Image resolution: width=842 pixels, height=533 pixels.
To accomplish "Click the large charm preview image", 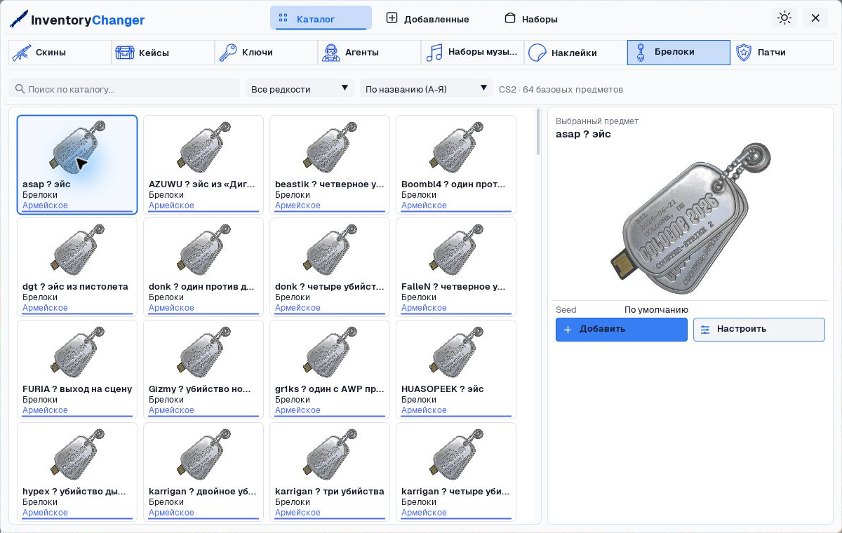I will [691, 219].
